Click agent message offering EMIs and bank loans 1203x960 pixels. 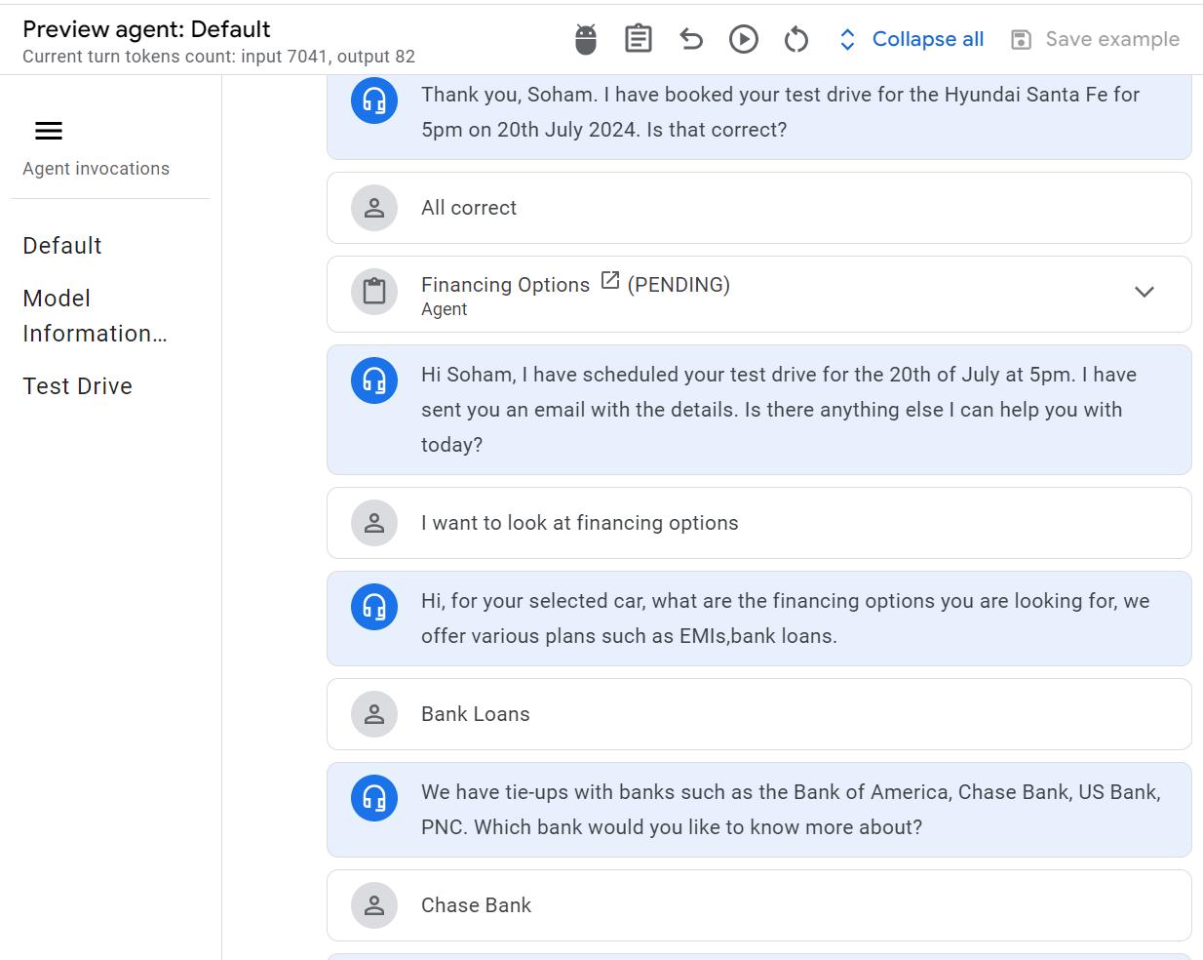click(x=758, y=619)
